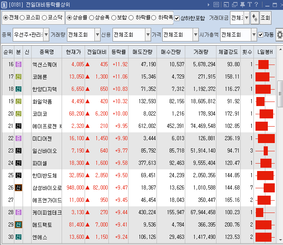Open the 시가총액 dropdown
This screenshot has height=245, width=283.
click(254, 35)
